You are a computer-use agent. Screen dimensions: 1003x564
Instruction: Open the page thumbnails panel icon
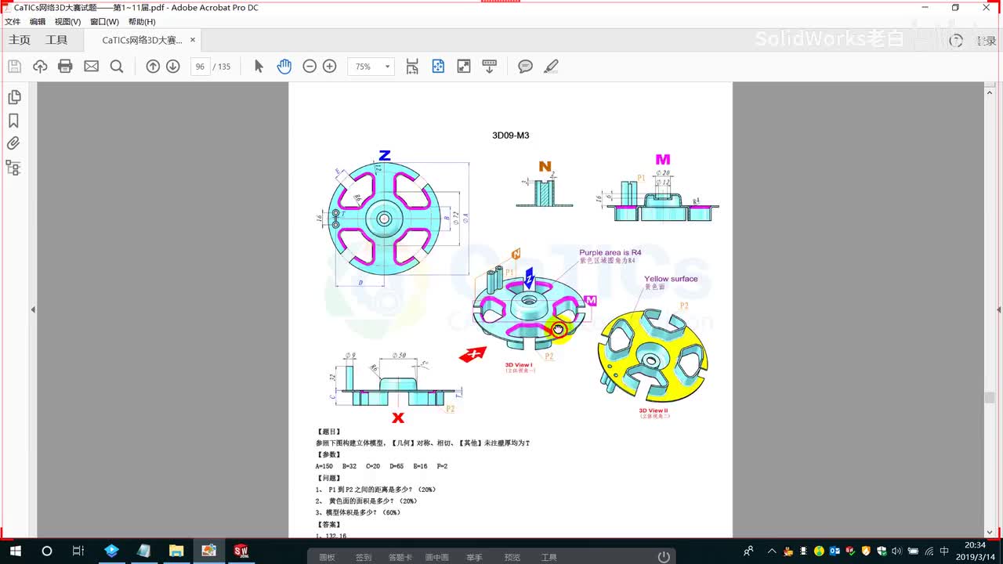point(13,97)
